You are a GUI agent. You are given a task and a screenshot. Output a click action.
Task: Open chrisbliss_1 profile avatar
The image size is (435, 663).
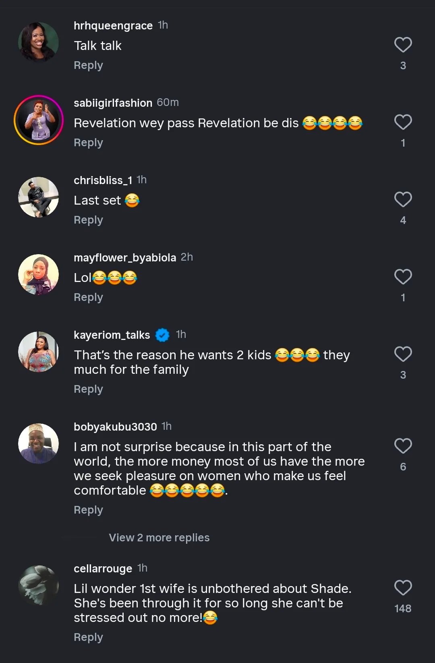[39, 197]
